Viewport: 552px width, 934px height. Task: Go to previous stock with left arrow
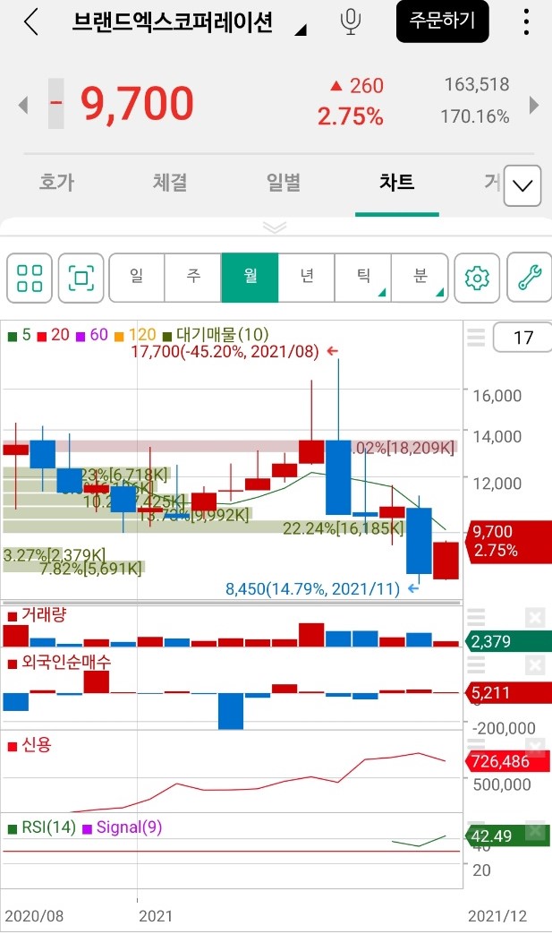pos(23,105)
